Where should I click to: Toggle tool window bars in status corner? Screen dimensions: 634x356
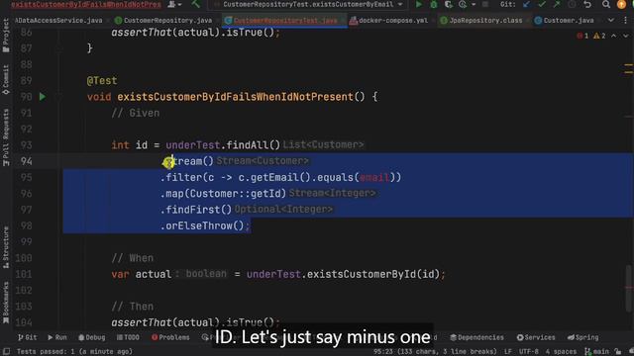[7, 352]
